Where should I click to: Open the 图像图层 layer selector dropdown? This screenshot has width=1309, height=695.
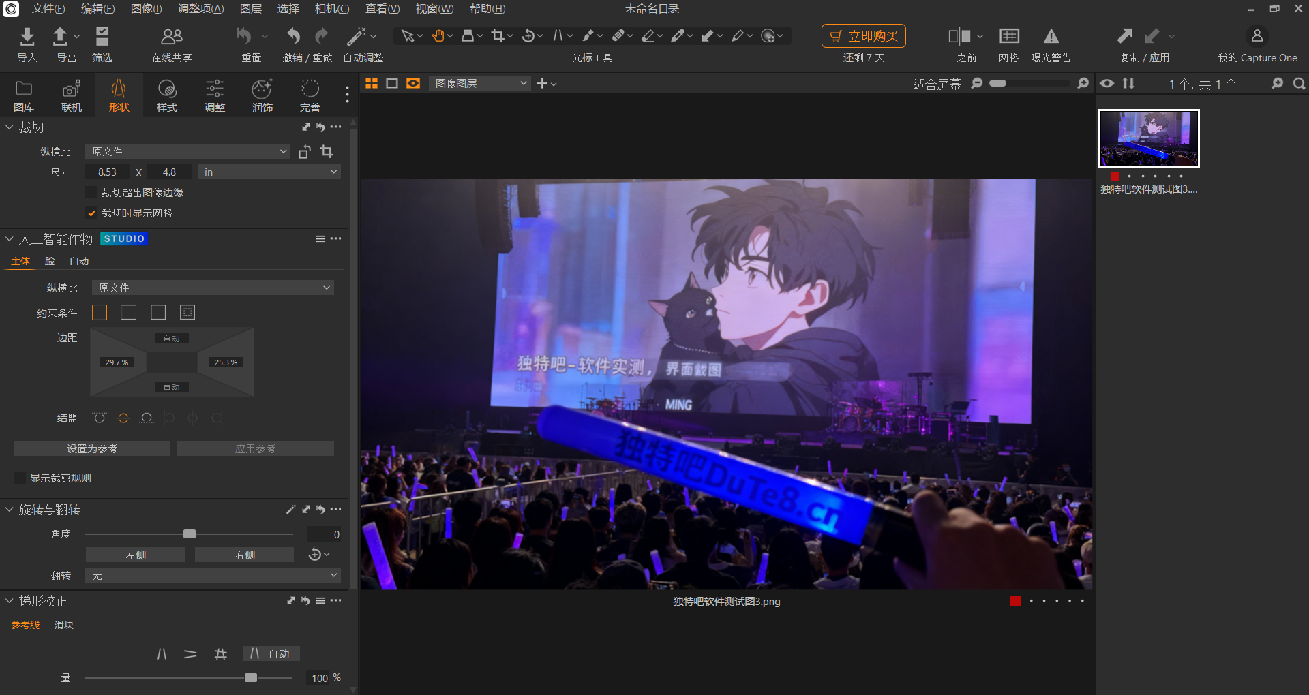click(x=479, y=83)
